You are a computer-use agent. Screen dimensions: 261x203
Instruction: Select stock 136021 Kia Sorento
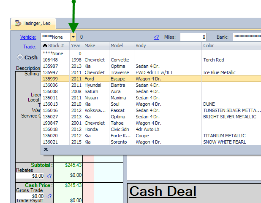(151, 142)
